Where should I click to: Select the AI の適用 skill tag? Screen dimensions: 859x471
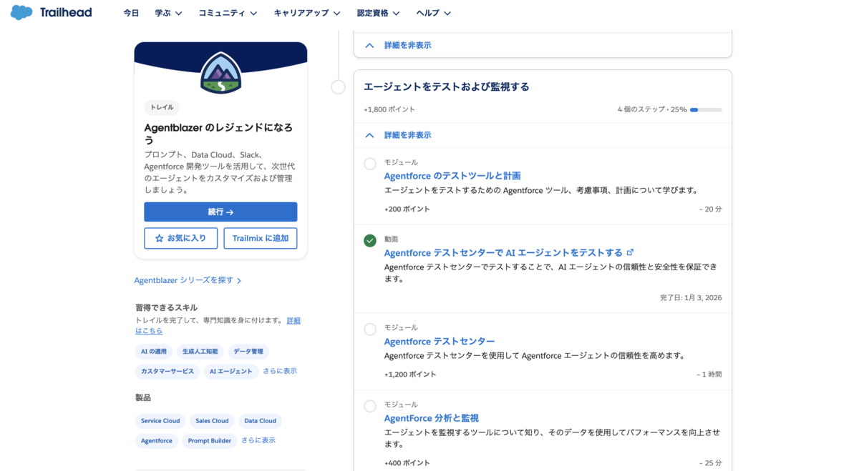pyautogui.click(x=154, y=351)
